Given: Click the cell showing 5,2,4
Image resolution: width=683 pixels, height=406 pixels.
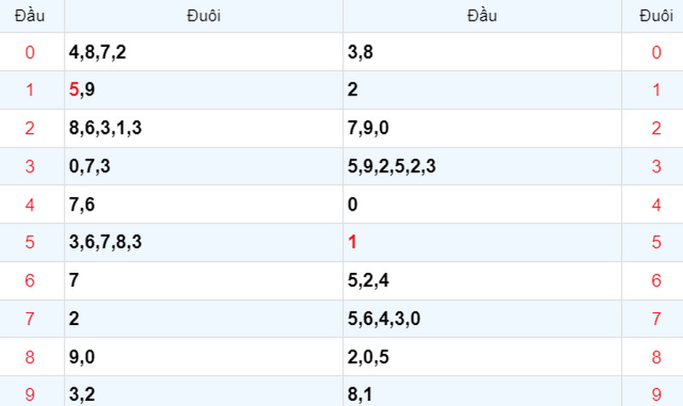Looking at the screenshot, I should (482, 281).
